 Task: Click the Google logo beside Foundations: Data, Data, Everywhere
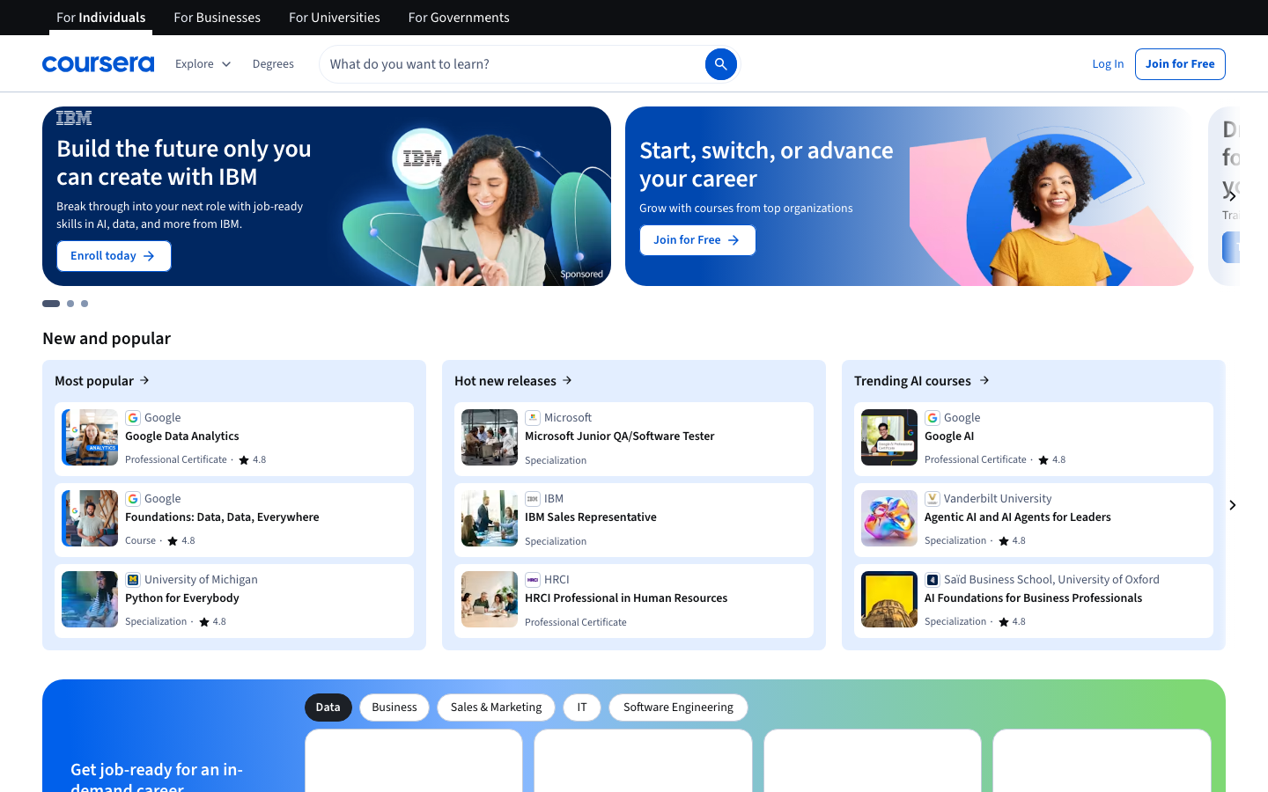pos(133,499)
